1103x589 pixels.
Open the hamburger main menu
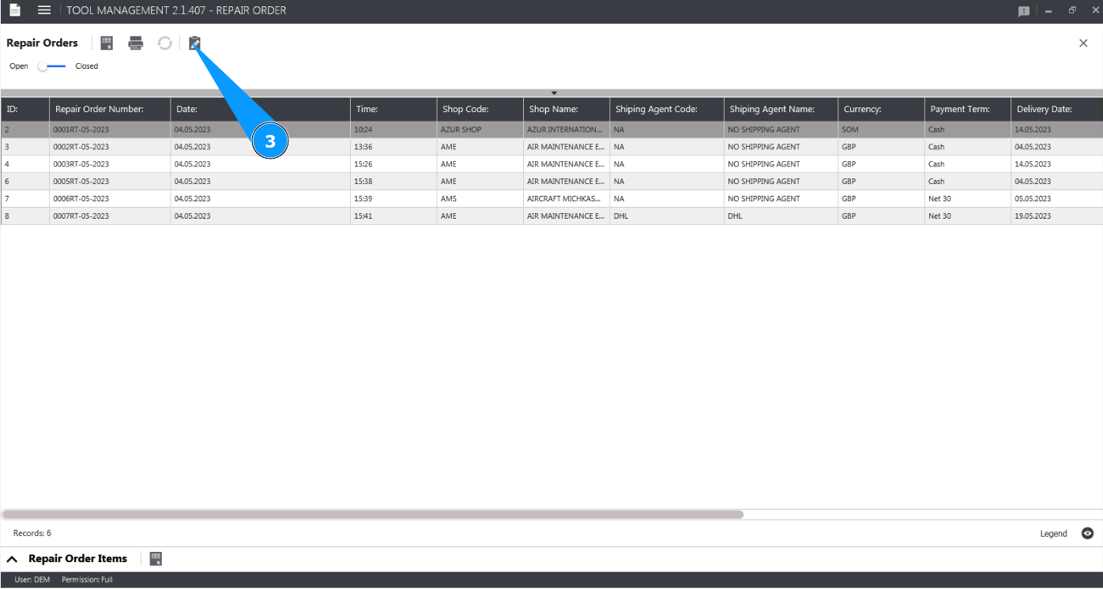(44, 10)
